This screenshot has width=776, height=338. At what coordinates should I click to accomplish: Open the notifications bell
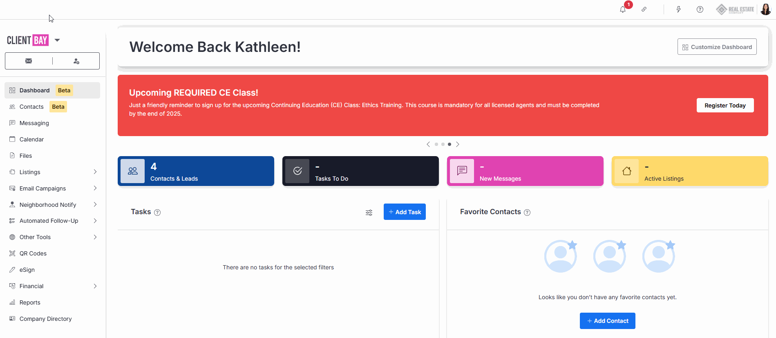coord(623,9)
